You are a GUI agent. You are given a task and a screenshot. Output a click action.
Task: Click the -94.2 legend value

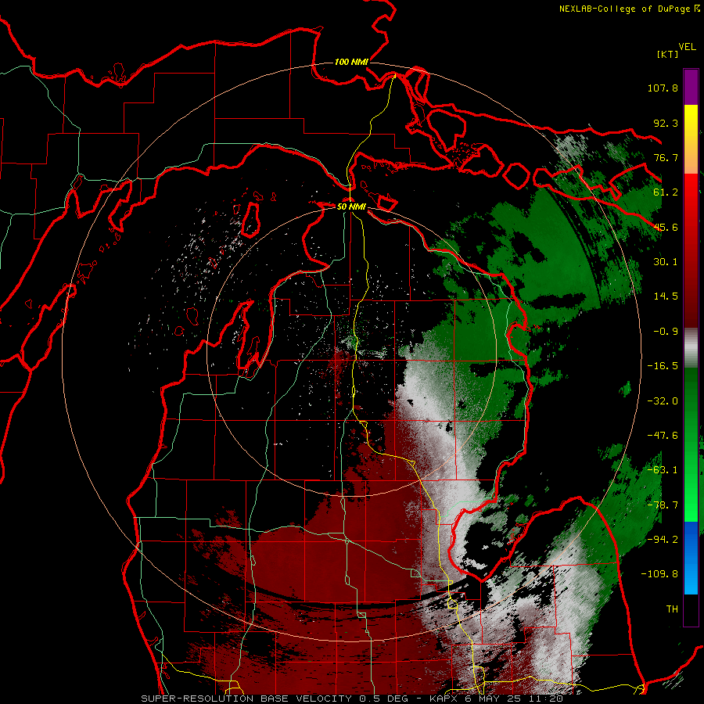663,540
